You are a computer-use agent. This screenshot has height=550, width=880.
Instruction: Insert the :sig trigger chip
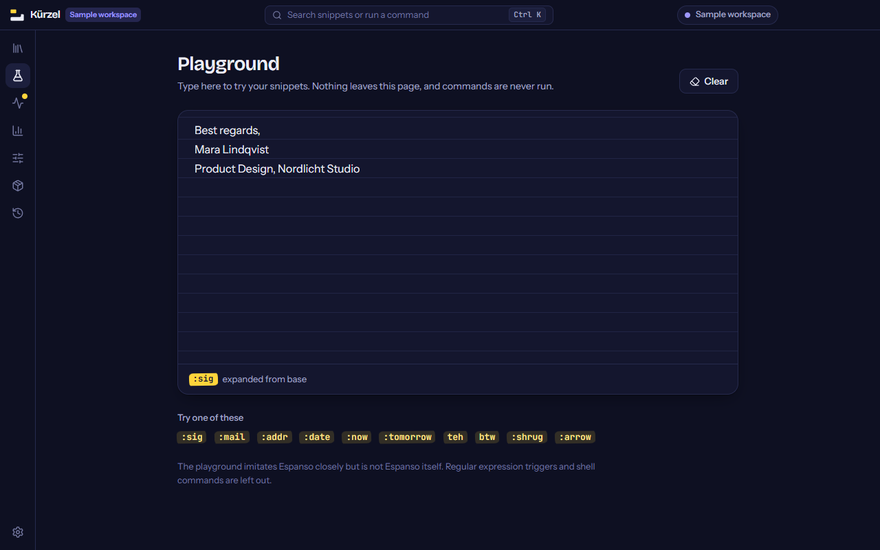click(192, 437)
